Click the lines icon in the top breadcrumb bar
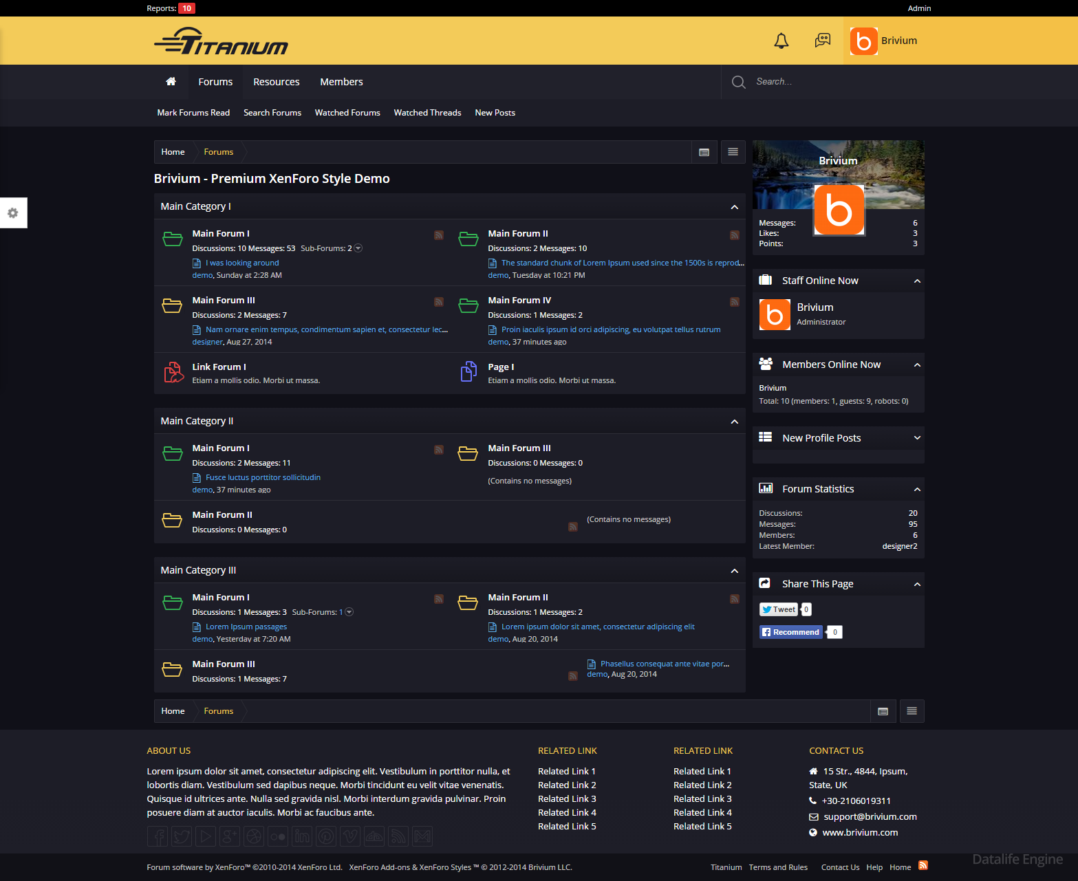 coord(733,152)
